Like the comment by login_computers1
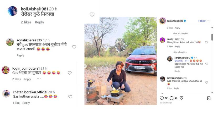Image resolution: width=218 pixels, height=122 pixels. pos(70,73)
